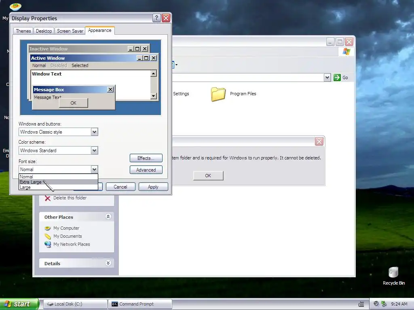Switch to Command Prompt in the taskbar
The width and height of the screenshot is (414, 310).
pyautogui.click(x=140, y=304)
